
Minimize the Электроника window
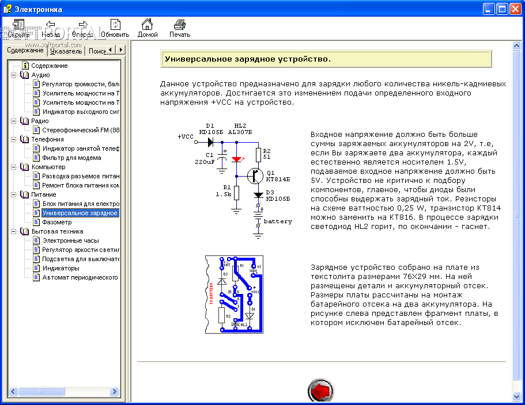click(489, 9)
